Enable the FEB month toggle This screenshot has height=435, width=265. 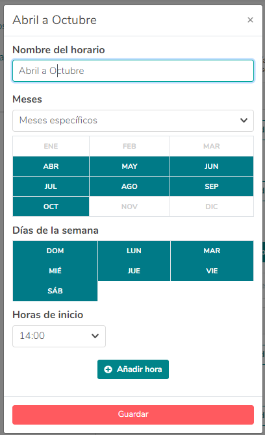point(130,146)
